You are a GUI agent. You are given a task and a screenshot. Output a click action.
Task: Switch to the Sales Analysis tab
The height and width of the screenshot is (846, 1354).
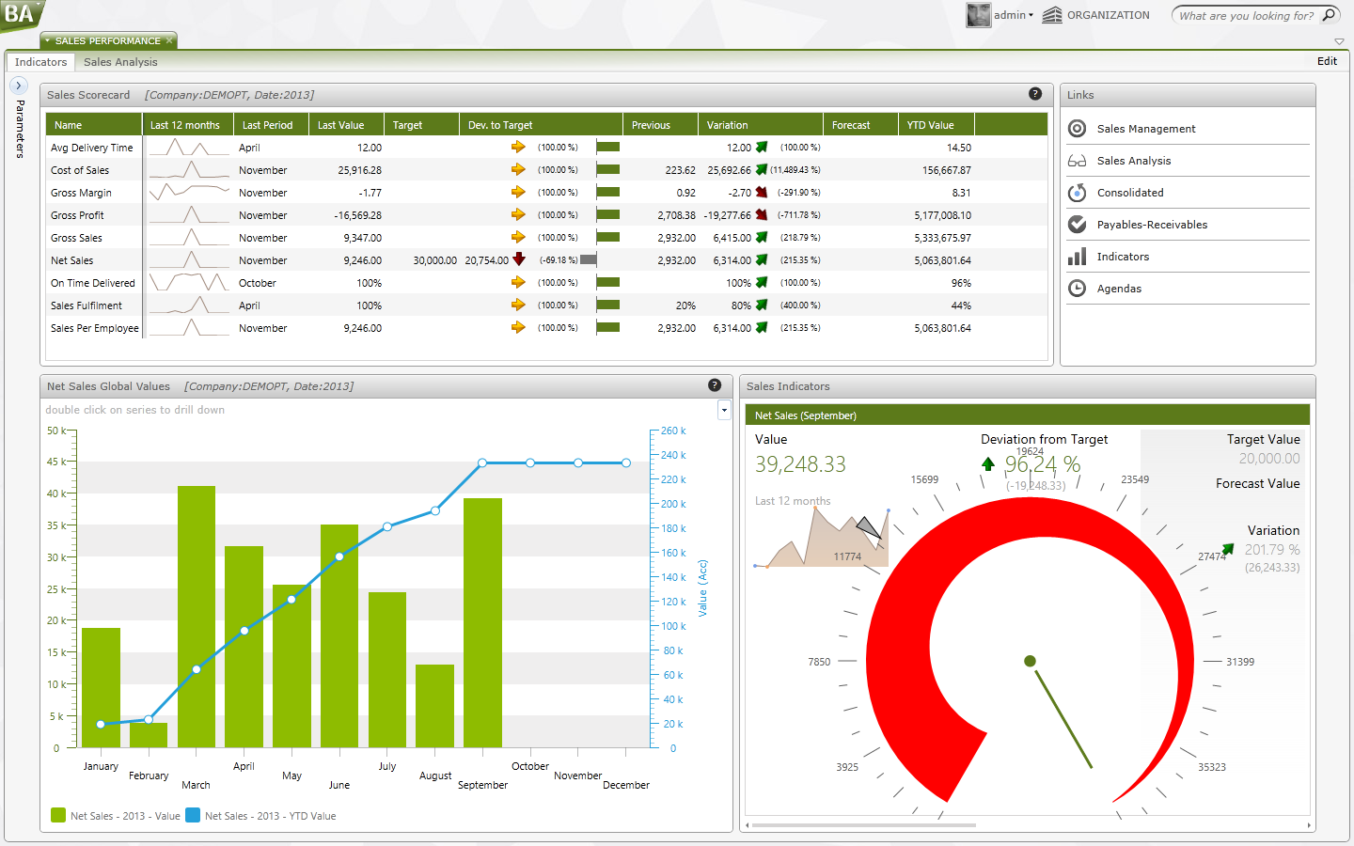(x=119, y=62)
